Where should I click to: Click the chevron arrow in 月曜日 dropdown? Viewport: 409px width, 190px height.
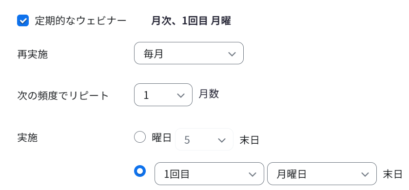(365, 174)
